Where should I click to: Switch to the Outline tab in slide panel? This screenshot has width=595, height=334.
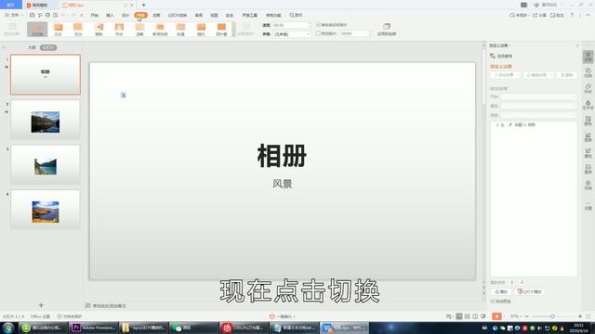tap(32, 47)
